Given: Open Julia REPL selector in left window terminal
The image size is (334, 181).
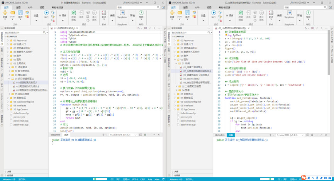Looking at the screenshot, I should tap(123, 135).
